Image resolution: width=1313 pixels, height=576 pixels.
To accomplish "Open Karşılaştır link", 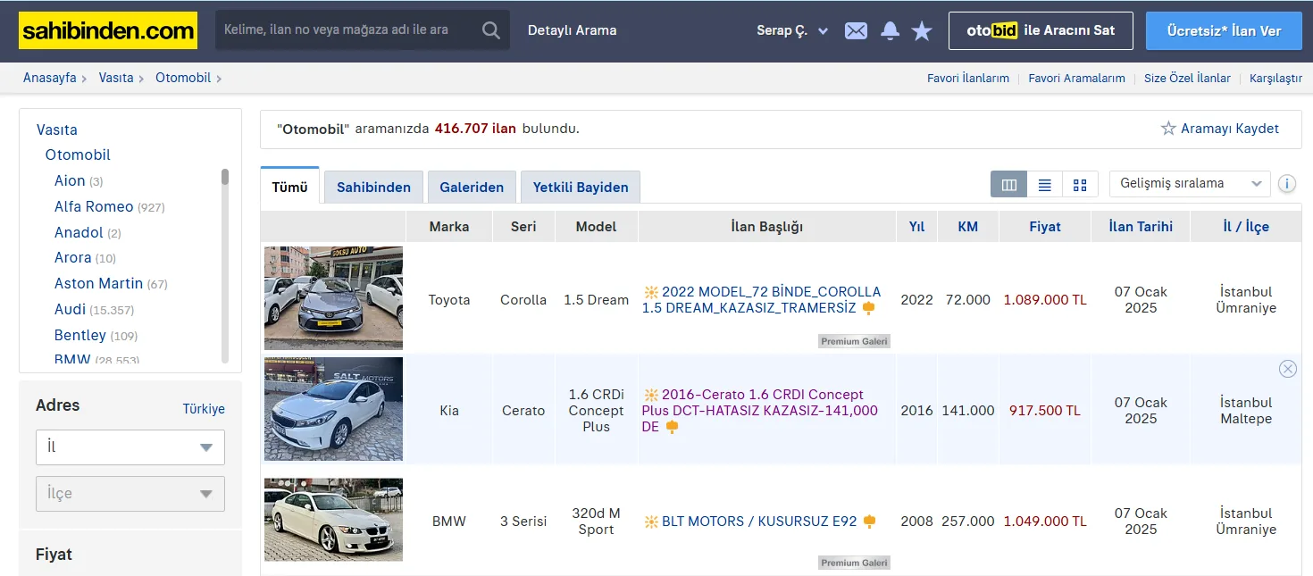I will click(x=1275, y=79).
